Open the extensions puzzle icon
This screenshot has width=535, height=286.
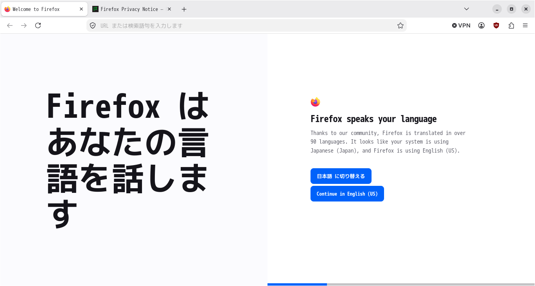pyautogui.click(x=511, y=25)
